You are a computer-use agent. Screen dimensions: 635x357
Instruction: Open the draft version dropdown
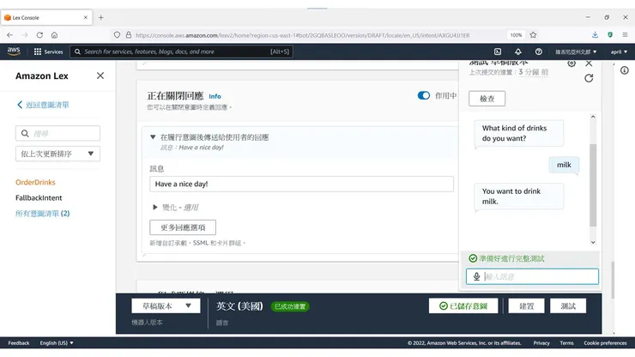point(166,306)
